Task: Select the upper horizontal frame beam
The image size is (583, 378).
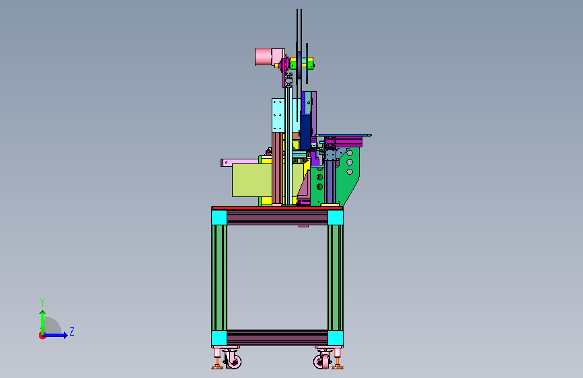Action: [x=277, y=217]
